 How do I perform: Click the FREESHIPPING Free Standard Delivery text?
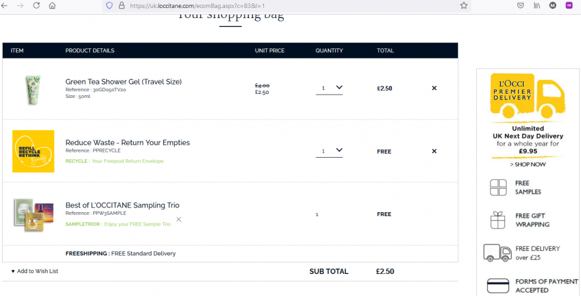coord(120,254)
